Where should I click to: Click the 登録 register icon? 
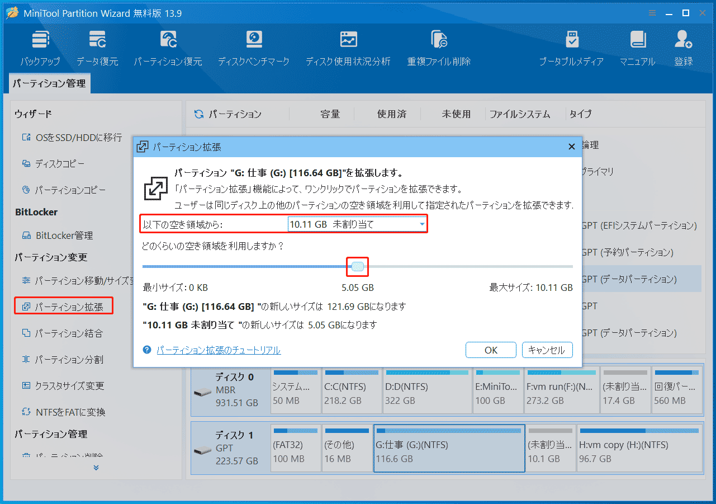683,48
